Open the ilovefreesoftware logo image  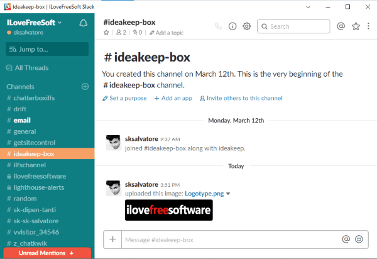169,211
